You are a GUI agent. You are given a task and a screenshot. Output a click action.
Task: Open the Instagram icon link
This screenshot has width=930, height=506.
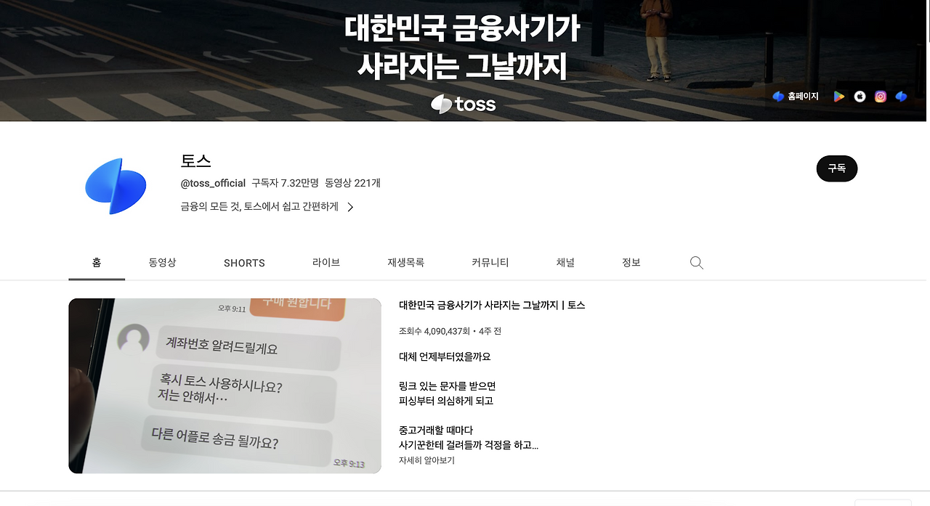pos(881,97)
